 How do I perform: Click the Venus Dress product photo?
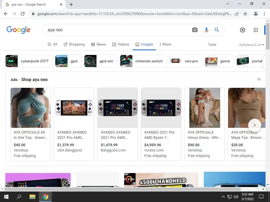pyautogui.click(x=205, y=108)
